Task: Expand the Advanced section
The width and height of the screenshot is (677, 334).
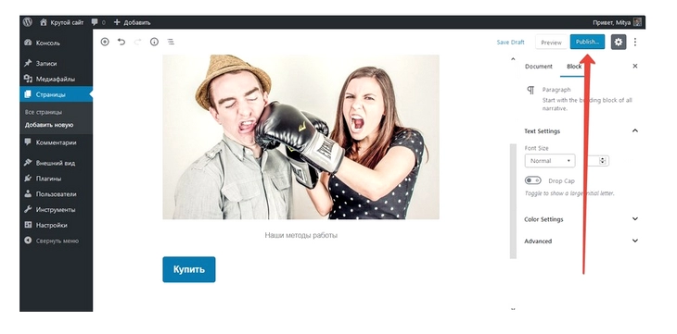Action: pos(581,241)
